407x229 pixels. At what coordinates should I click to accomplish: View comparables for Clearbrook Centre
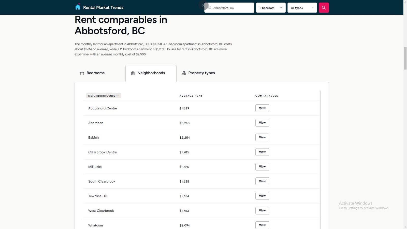262,152
